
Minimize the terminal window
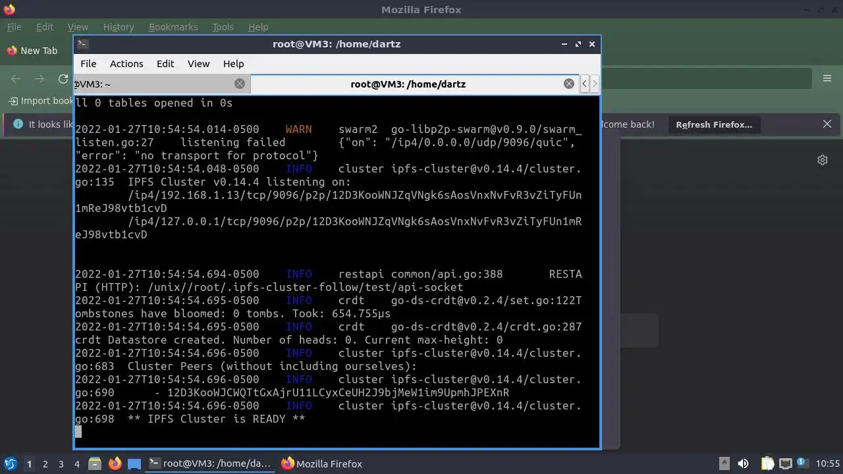coord(564,44)
